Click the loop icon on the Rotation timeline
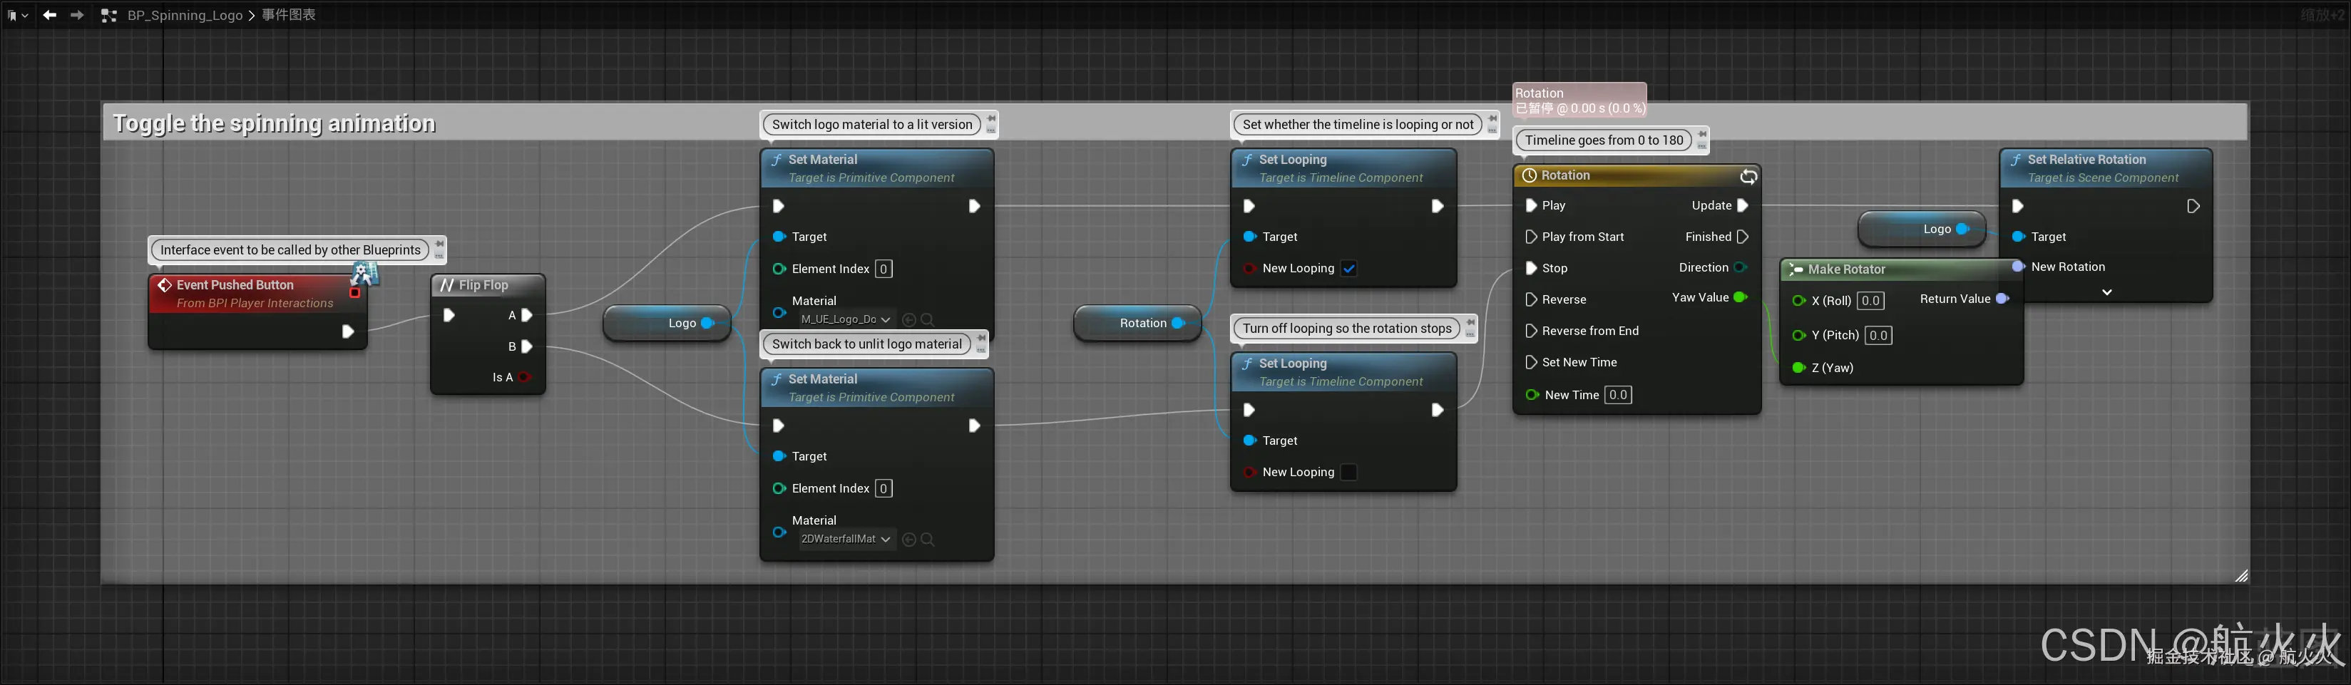2351x685 pixels. coord(1748,177)
